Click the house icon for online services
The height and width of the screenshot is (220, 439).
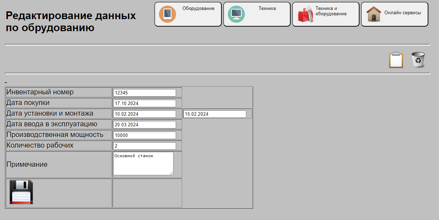point(374,15)
